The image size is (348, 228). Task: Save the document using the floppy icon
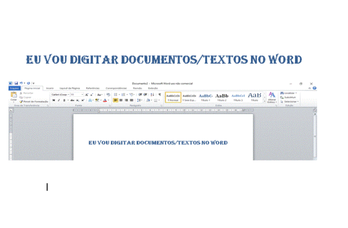16,83
